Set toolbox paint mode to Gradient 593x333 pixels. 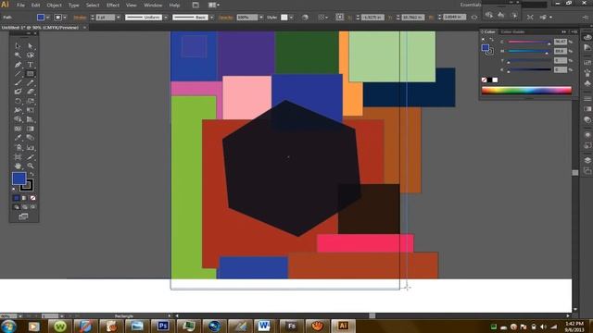24,198
